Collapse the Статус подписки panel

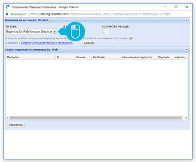tap(187, 50)
